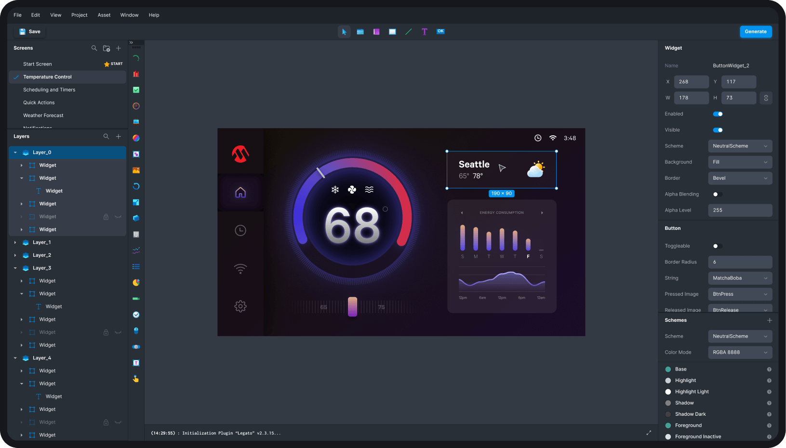Select the green line drawing tool

409,32
